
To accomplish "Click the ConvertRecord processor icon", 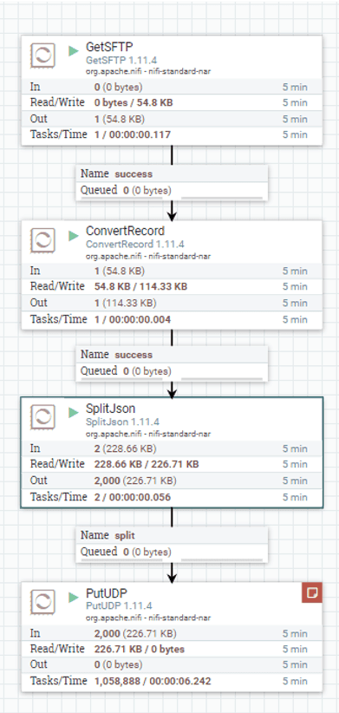I will (42, 240).
